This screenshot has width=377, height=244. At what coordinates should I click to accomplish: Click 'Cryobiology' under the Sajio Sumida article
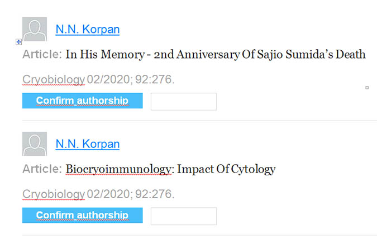click(x=54, y=80)
